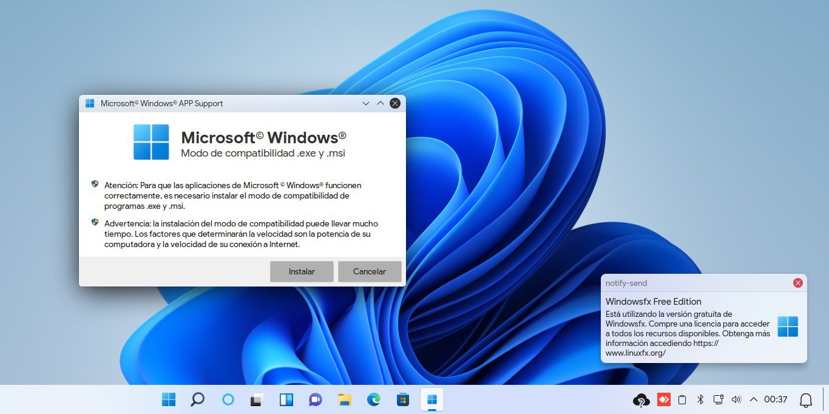The image size is (829, 414).
Task: Launch the Microsoft Edge browser icon
Action: pos(373,399)
